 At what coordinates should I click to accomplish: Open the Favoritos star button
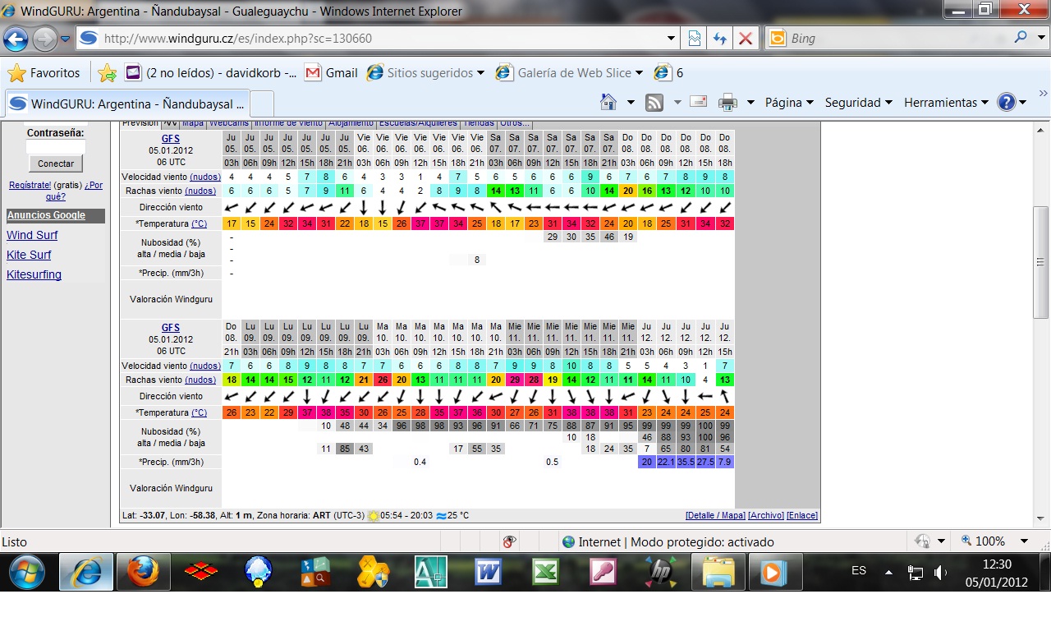pos(44,73)
